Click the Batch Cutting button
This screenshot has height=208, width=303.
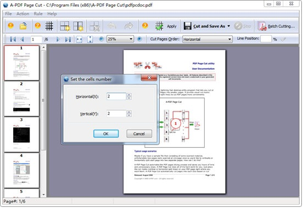[x=277, y=26]
